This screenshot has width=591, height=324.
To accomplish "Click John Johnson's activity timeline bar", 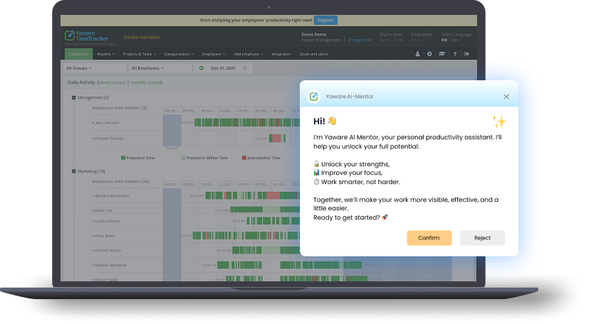I will tap(242, 123).
